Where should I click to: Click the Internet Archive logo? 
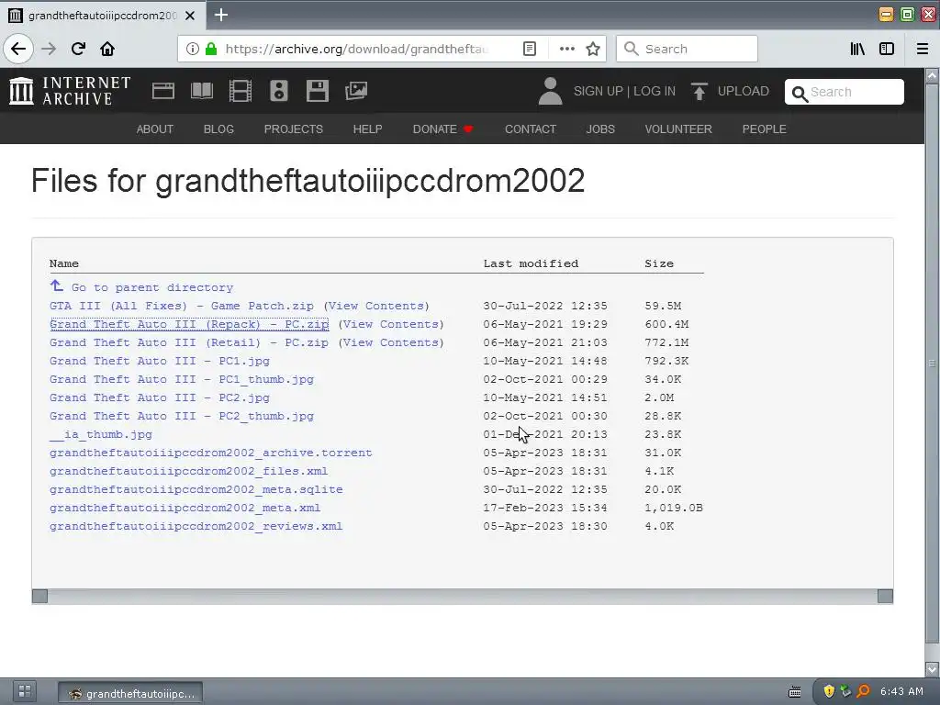coord(70,91)
